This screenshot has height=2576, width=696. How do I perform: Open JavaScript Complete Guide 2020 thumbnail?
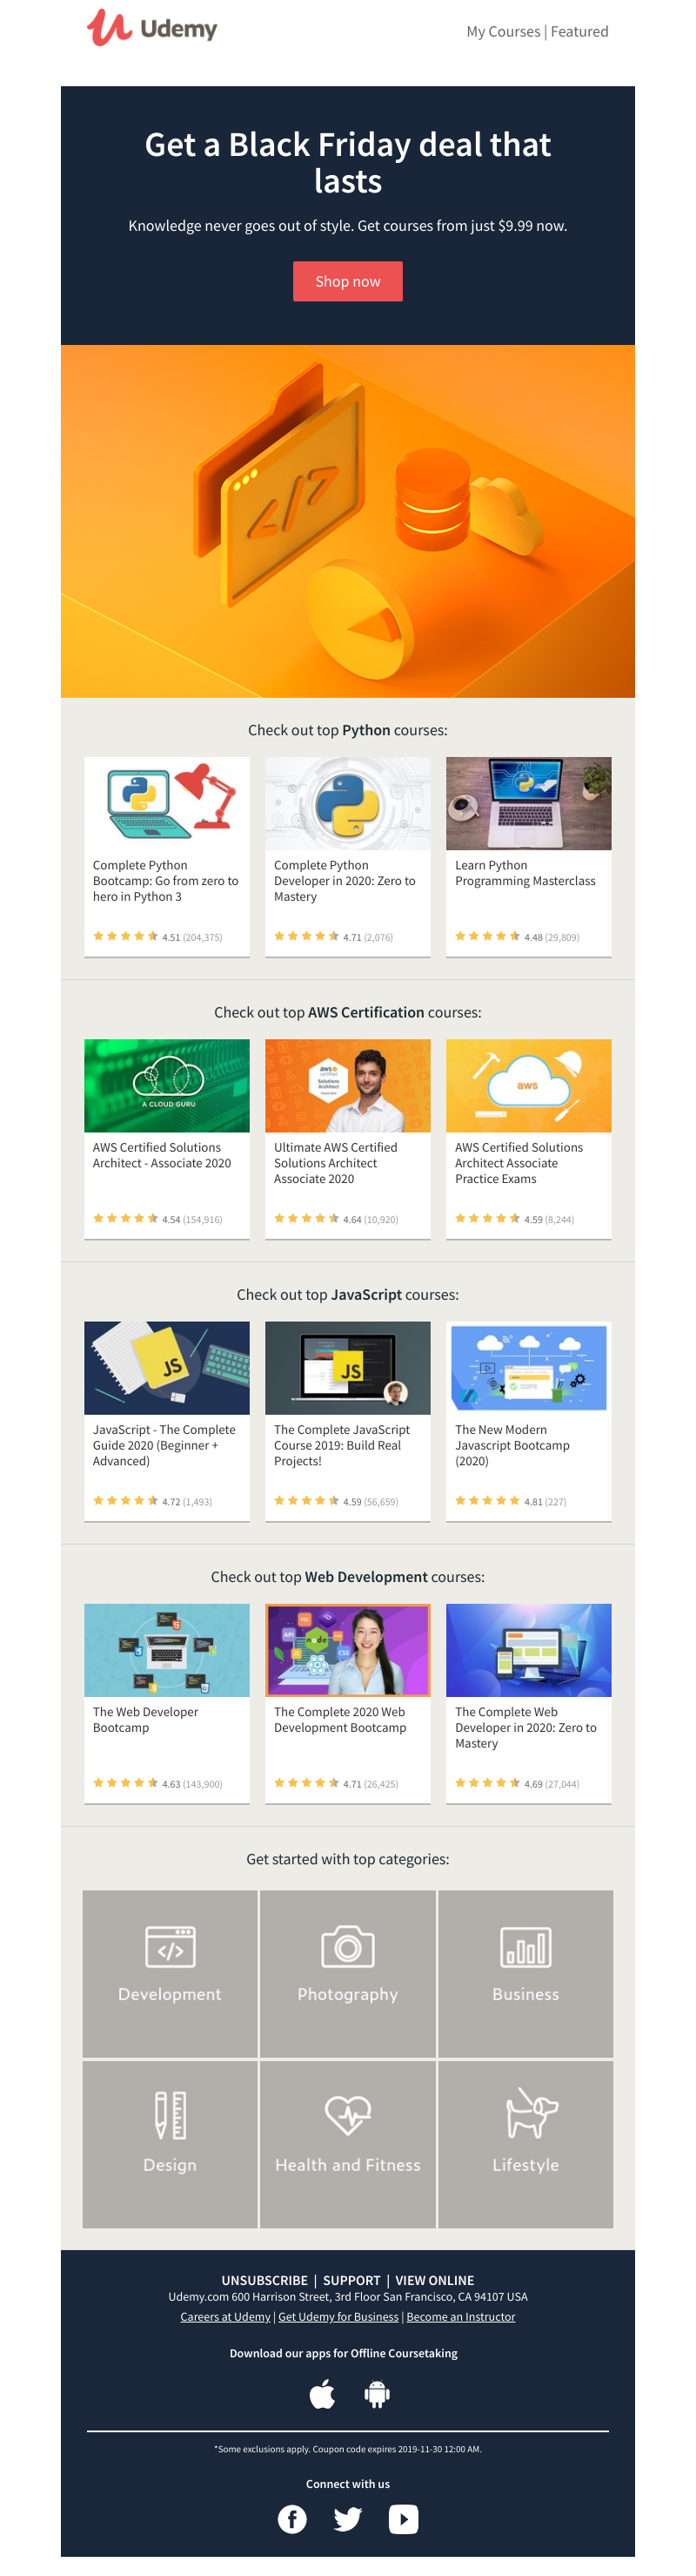click(167, 1367)
